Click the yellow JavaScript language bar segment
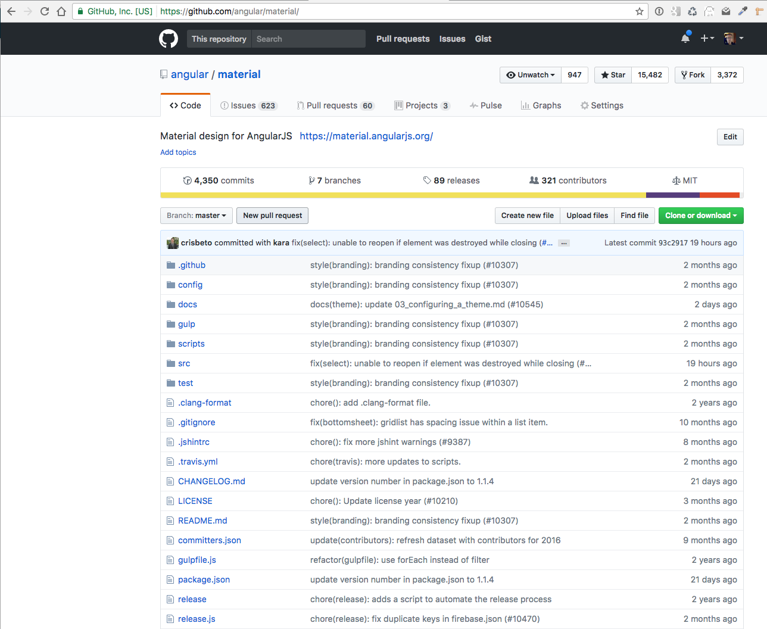Screen dimensions: 767x629 [x=403, y=195]
